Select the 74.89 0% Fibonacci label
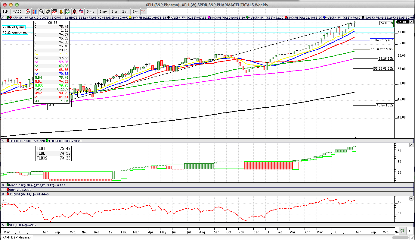The height and width of the screenshot is (240, 415). 387,23
